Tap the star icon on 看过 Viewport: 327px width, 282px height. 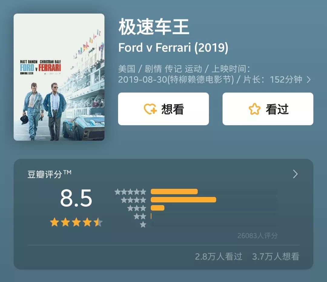(x=254, y=109)
